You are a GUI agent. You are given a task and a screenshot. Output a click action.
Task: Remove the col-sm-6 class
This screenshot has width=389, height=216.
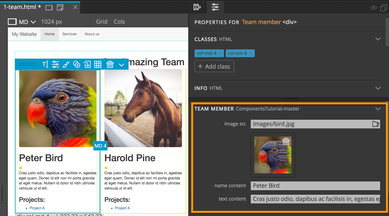tap(250, 53)
